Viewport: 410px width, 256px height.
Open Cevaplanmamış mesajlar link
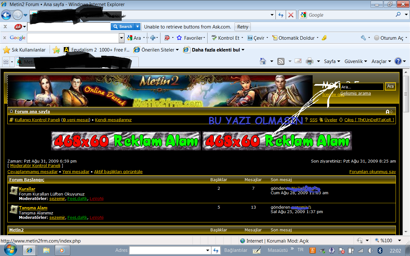click(x=33, y=172)
